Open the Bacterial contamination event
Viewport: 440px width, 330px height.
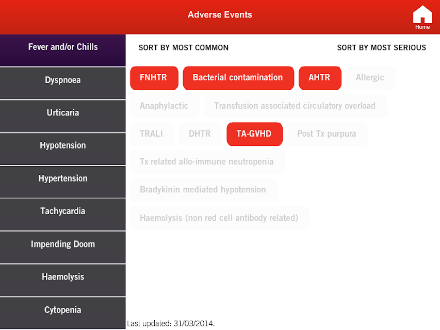[238, 78]
